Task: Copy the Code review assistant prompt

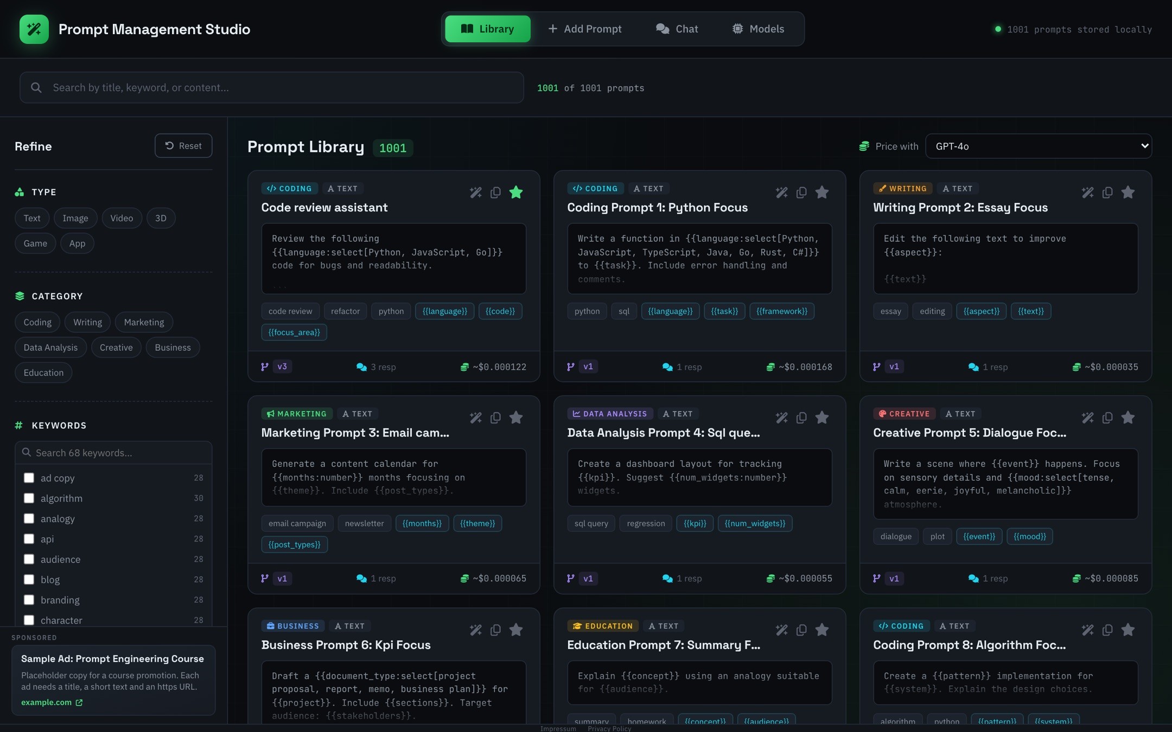Action: coord(495,192)
